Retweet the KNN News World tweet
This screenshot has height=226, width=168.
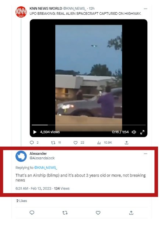point(53,143)
